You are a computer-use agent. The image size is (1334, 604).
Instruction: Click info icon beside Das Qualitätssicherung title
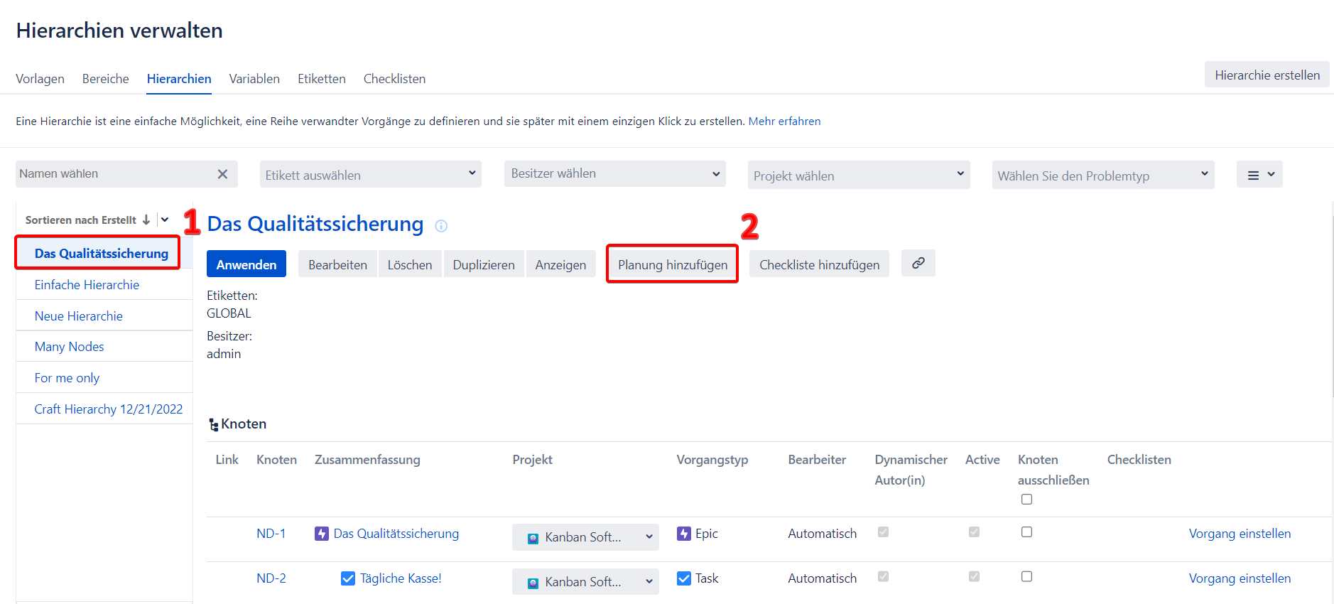point(441,226)
